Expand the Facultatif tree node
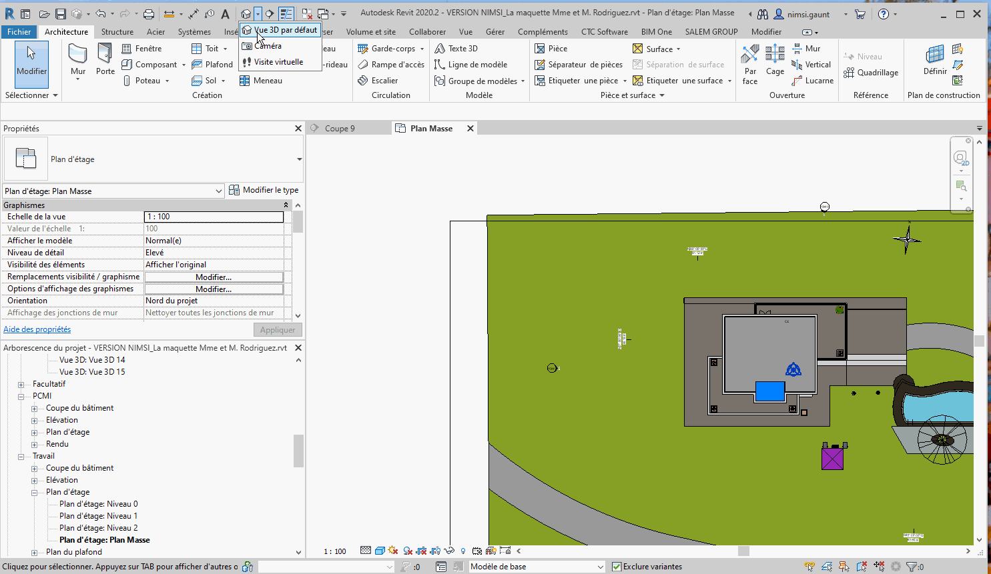 click(x=21, y=385)
